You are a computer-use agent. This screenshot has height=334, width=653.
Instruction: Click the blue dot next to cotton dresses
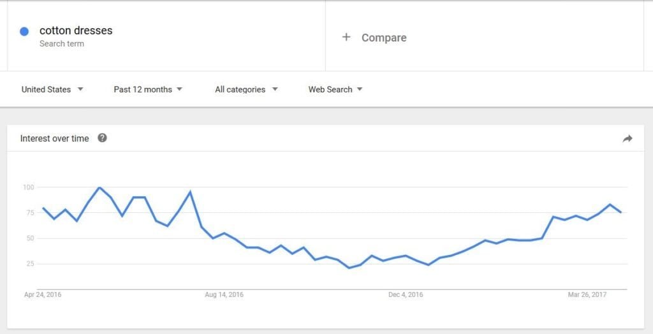click(24, 31)
